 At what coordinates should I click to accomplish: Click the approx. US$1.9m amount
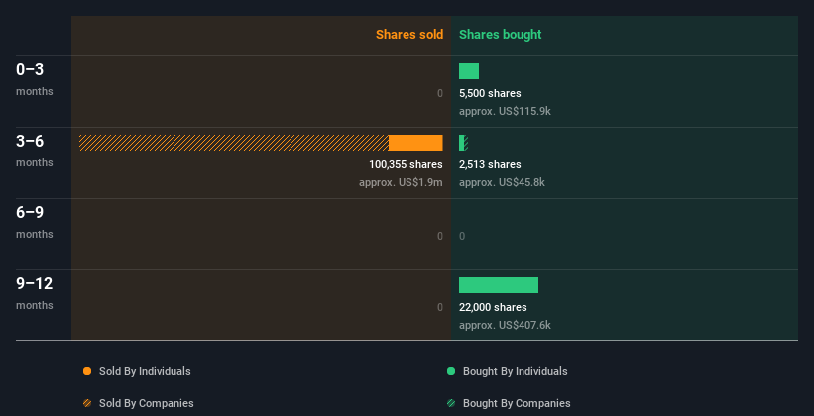pyautogui.click(x=401, y=182)
